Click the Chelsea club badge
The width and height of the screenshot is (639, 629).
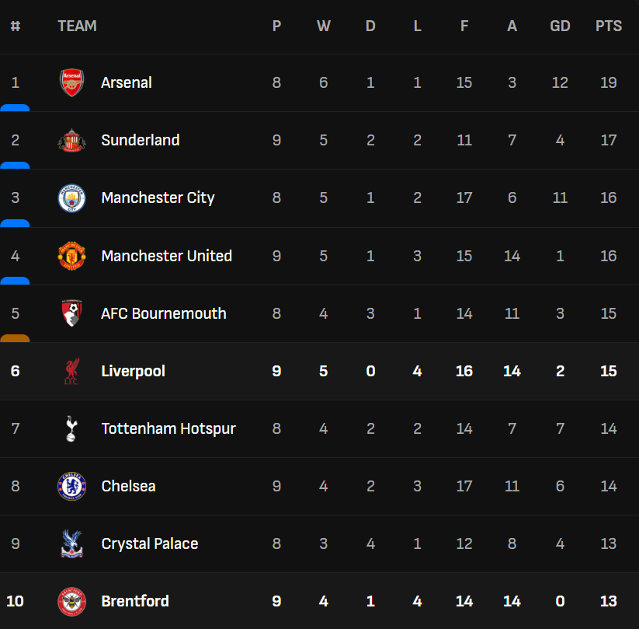tap(71, 486)
